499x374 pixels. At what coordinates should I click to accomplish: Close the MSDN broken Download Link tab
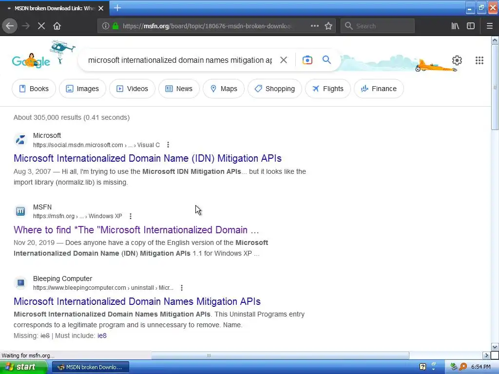click(101, 8)
